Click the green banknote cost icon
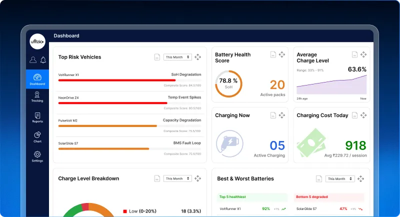 (311, 143)
